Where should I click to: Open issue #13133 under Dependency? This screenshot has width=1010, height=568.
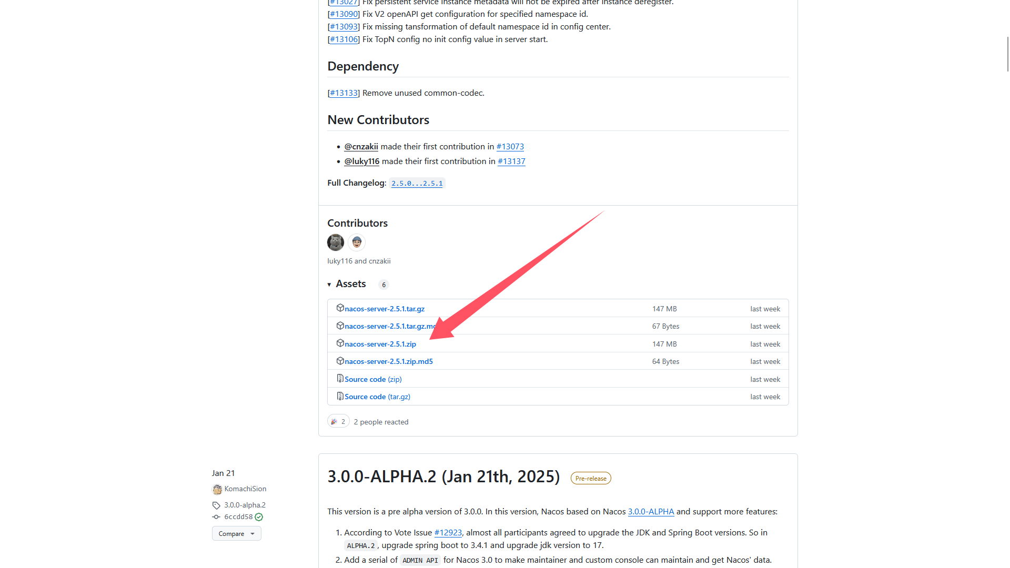[x=344, y=93]
